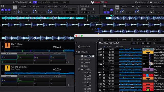
Task: Click the Late Nig folder icon
Action: 82,69
